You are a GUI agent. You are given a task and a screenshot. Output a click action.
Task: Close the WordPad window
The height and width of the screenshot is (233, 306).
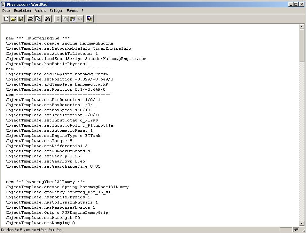[x=302, y=4]
